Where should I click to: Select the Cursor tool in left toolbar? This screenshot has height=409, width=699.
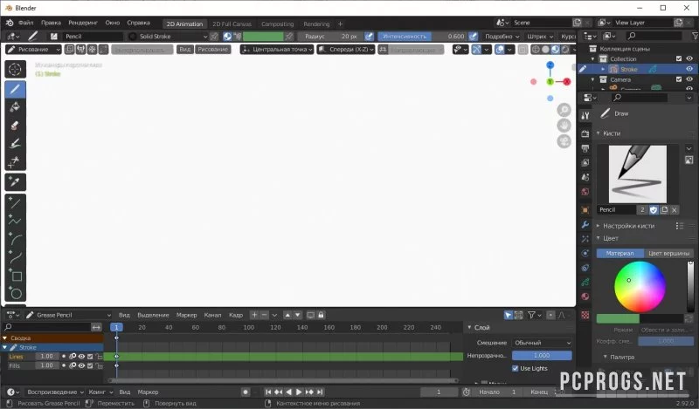(15, 70)
